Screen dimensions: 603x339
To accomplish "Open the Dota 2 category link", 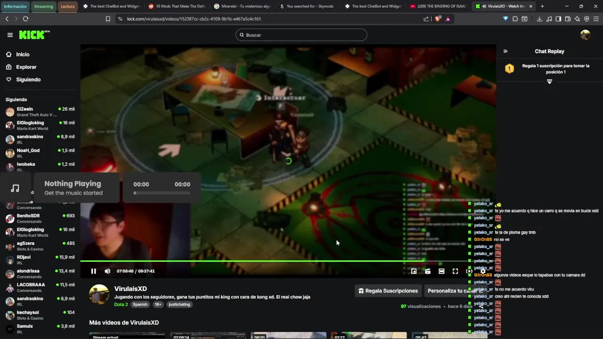I will point(121,304).
